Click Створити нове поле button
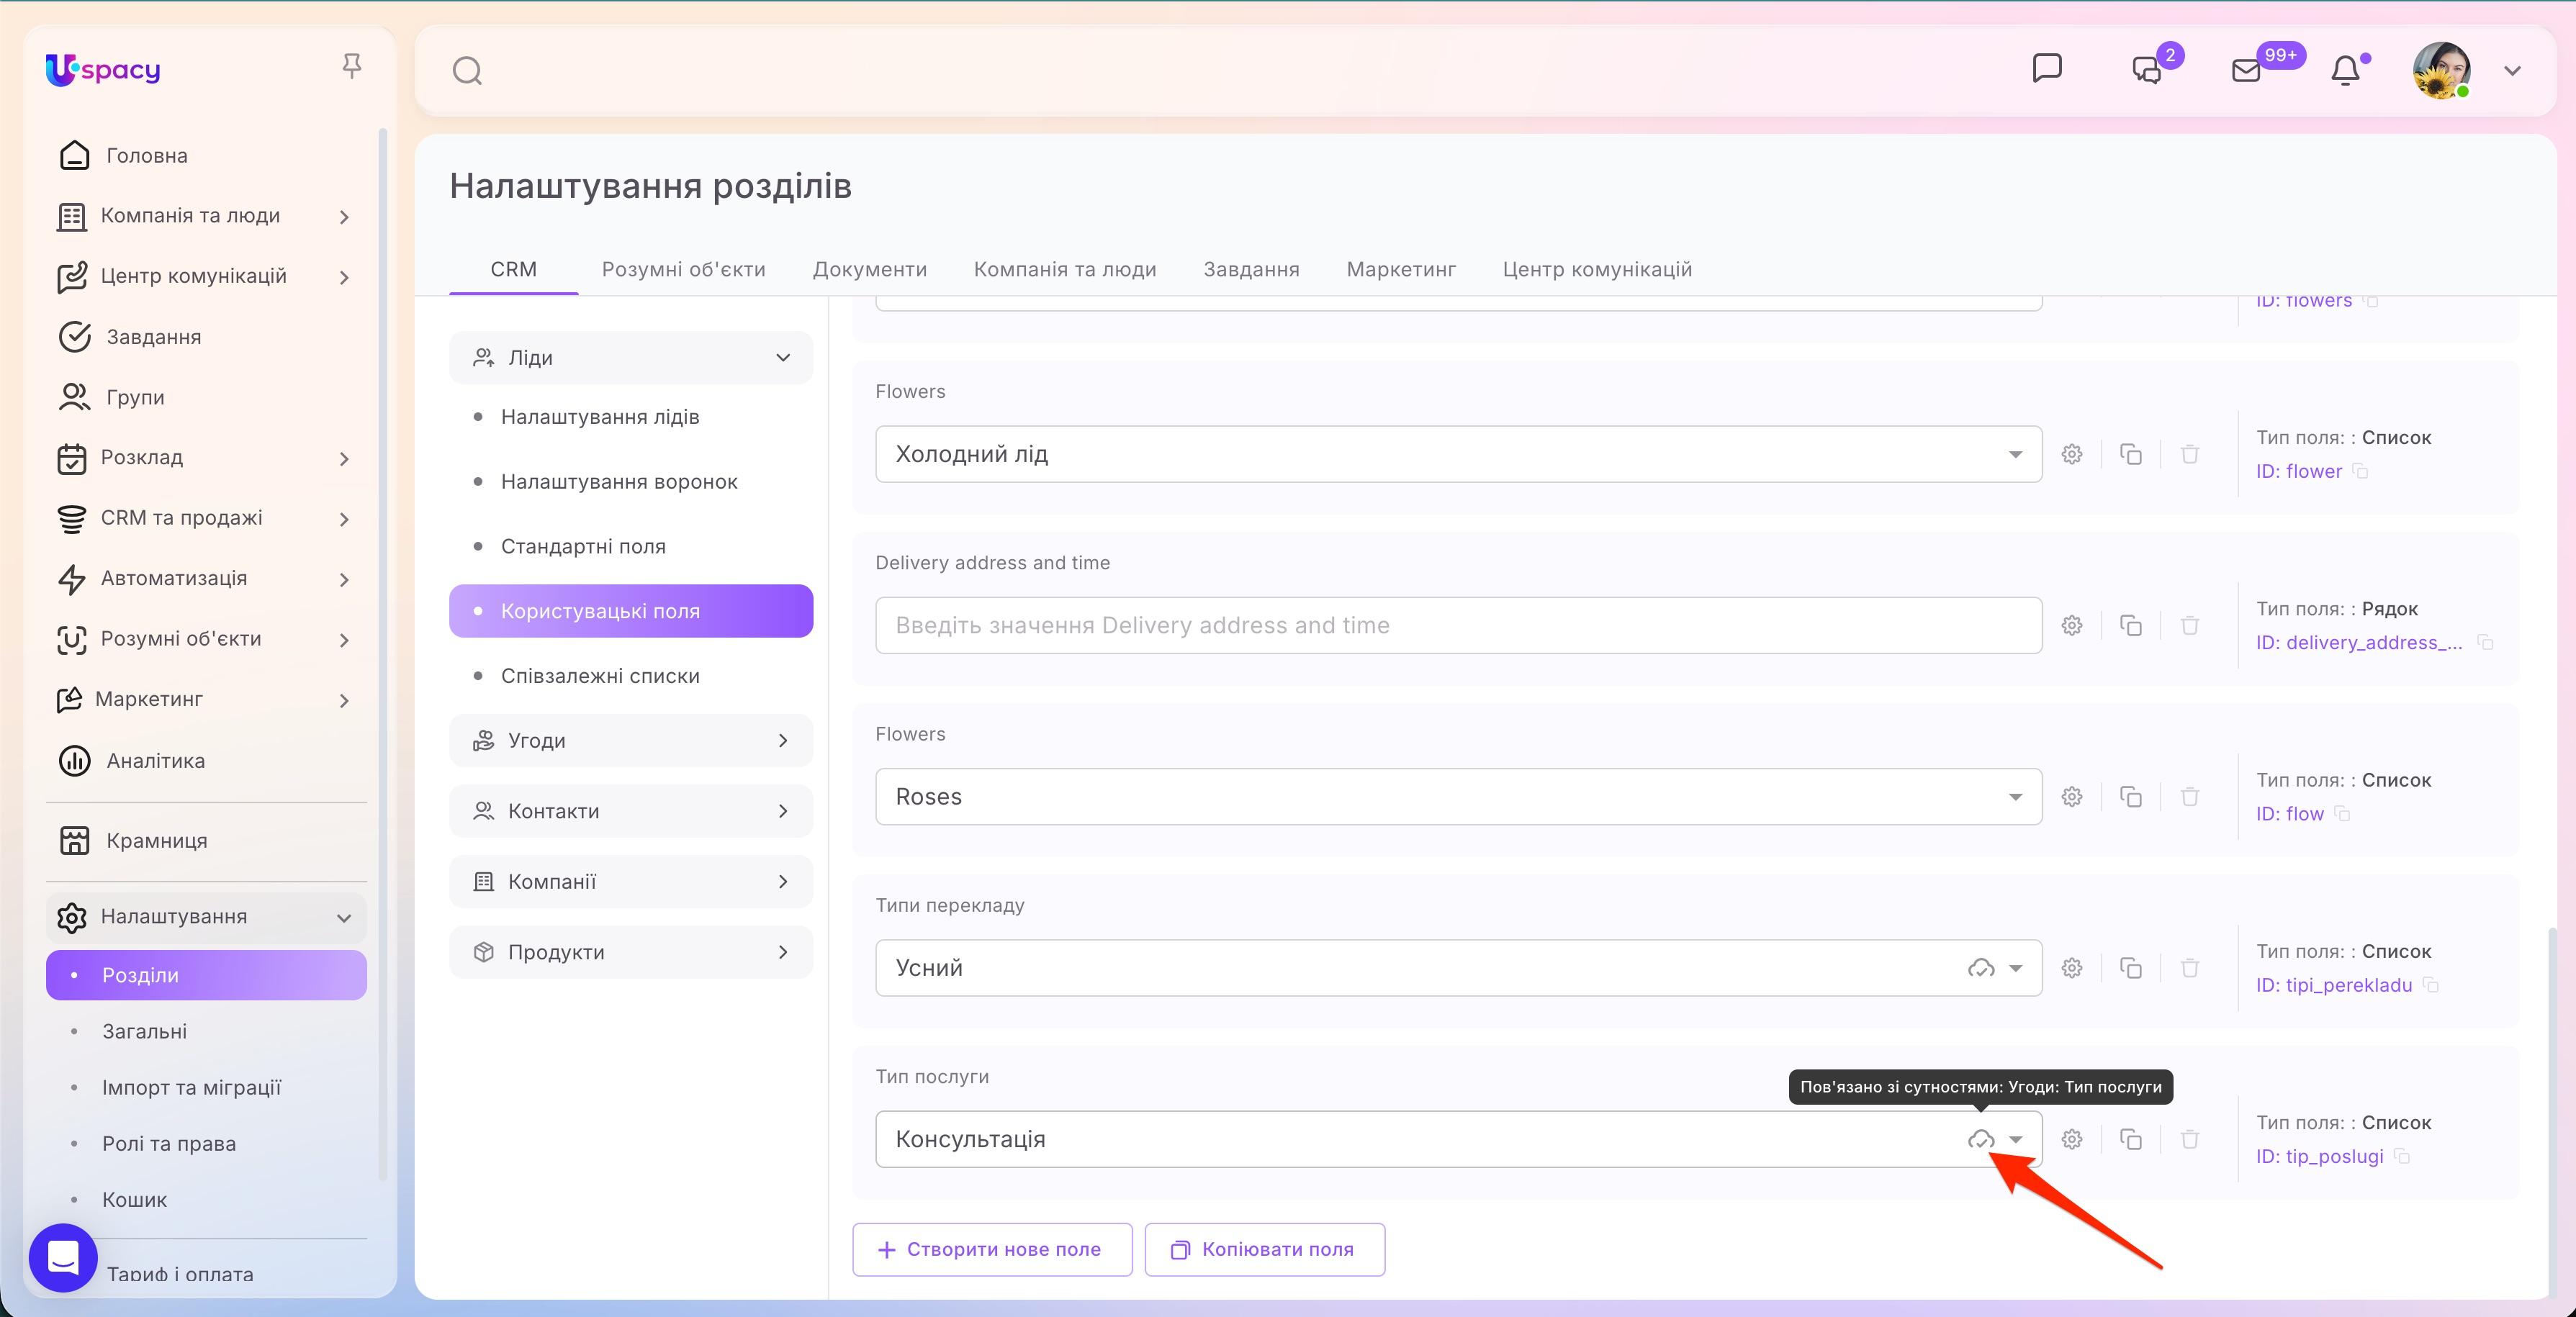 point(992,1250)
